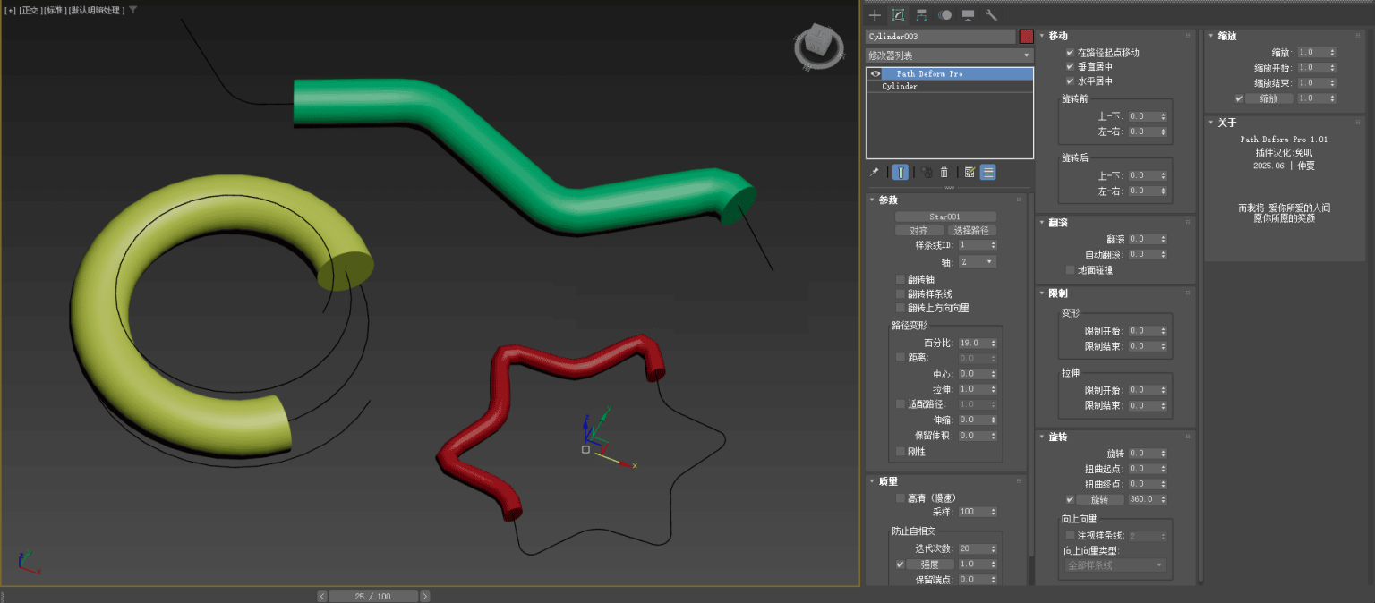Open the Utilities panel wrench icon
The height and width of the screenshot is (603, 1375).
tap(991, 15)
